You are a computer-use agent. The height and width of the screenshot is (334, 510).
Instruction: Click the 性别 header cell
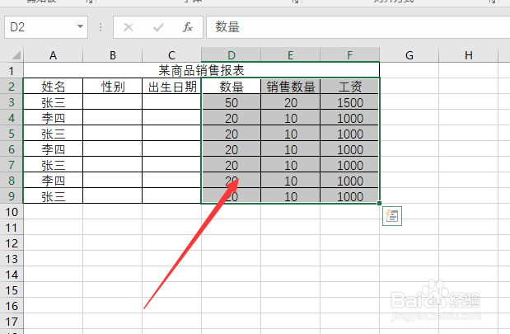pyautogui.click(x=113, y=87)
